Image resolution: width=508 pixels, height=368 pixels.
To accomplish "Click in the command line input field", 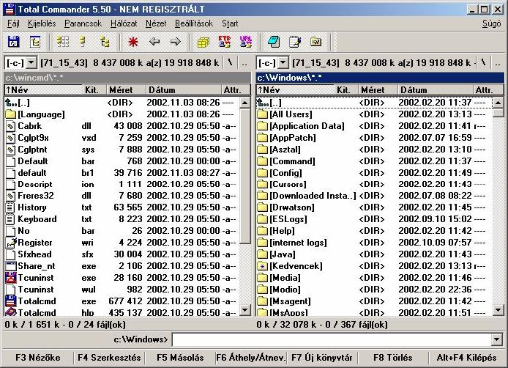I will click(x=332, y=339).
